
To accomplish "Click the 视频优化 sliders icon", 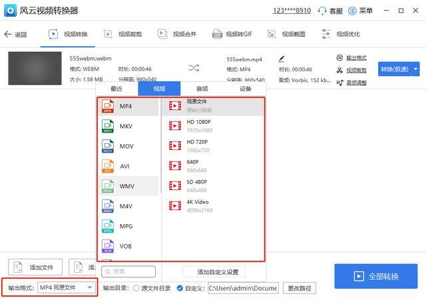I will pos(325,34).
